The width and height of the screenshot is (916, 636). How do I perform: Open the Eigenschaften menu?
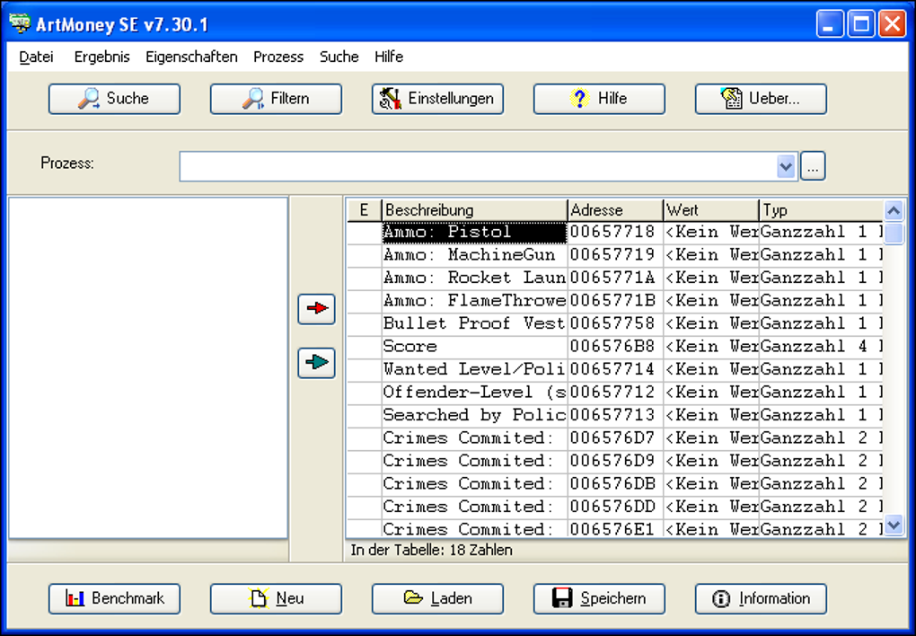coord(191,57)
